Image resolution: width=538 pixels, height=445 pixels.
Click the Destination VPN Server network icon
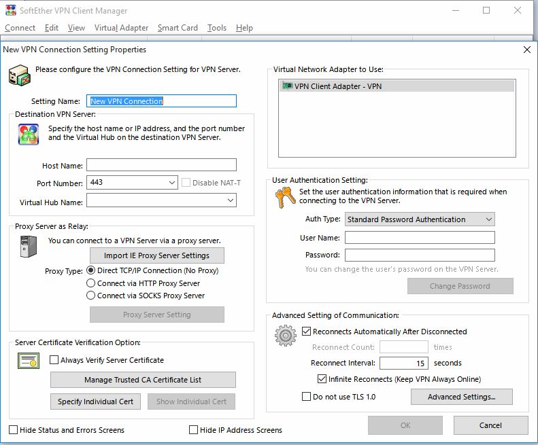(x=29, y=135)
